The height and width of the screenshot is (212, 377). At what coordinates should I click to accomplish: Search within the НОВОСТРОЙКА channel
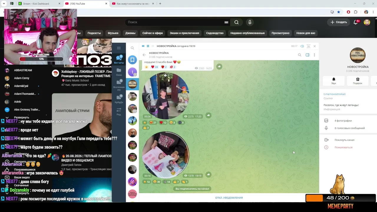[300, 55]
